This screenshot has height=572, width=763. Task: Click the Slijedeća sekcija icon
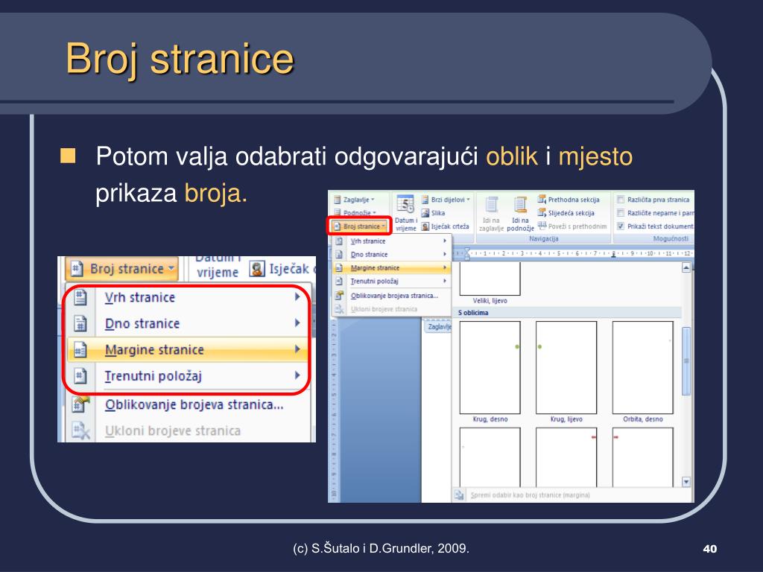pos(542,212)
